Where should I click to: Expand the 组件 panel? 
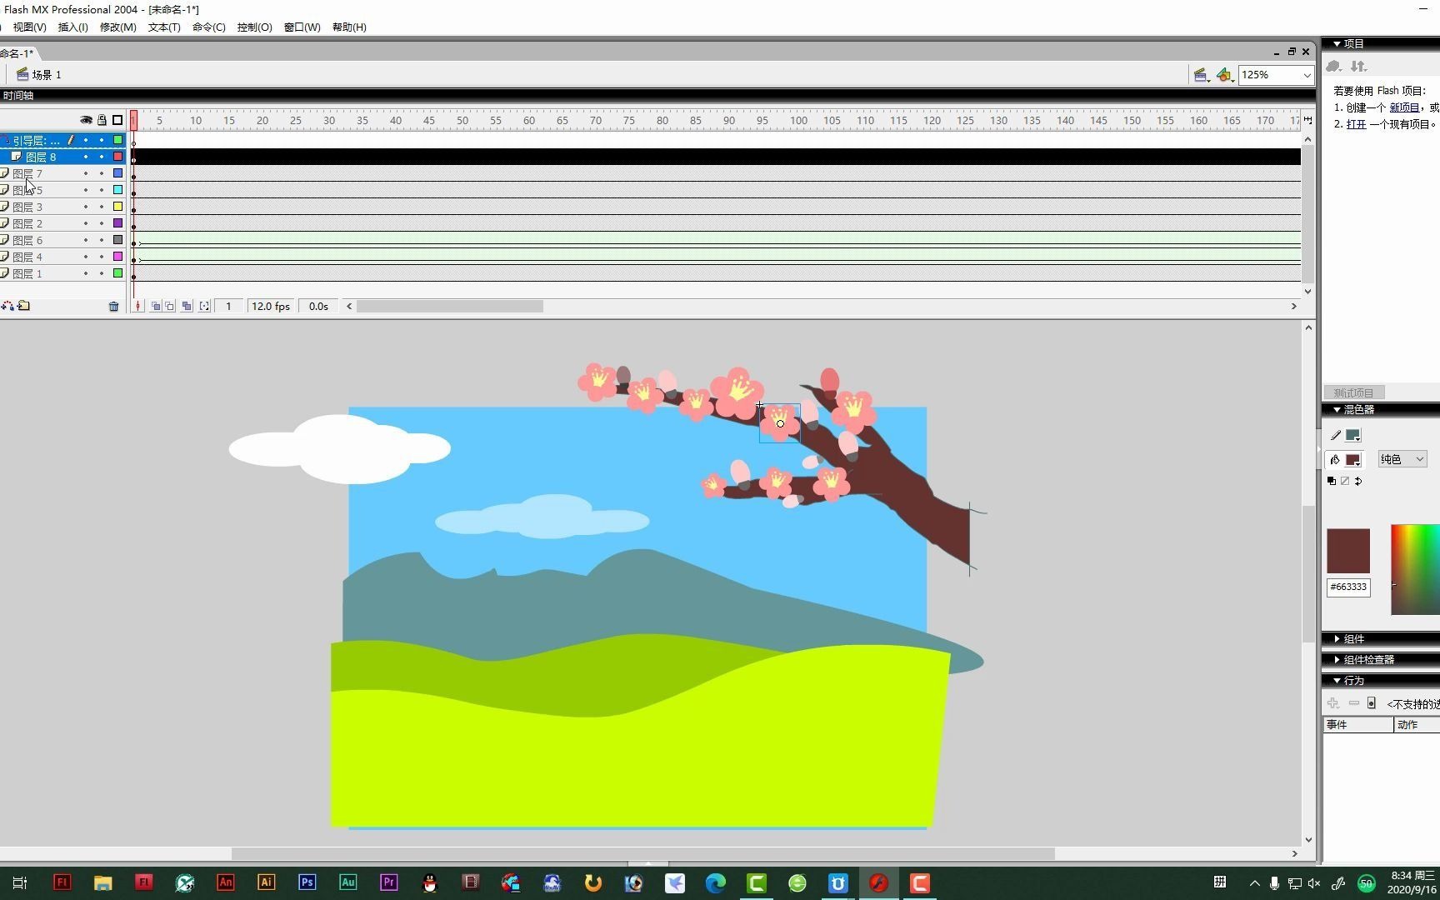pos(1337,638)
